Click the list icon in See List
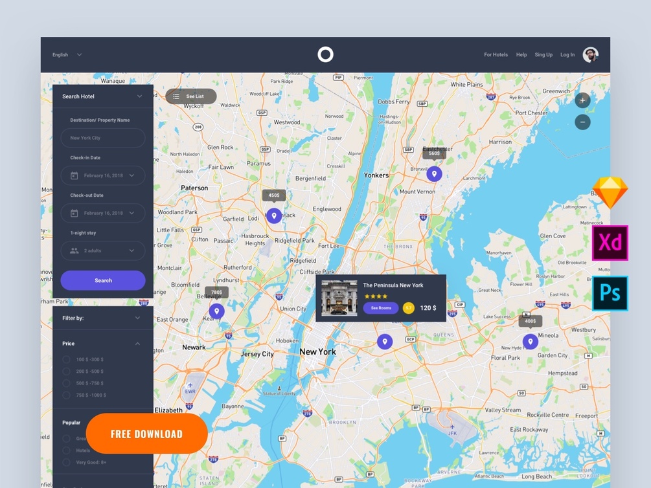The width and height of the screenshot is (651, 488). click(x=176, y=96)
